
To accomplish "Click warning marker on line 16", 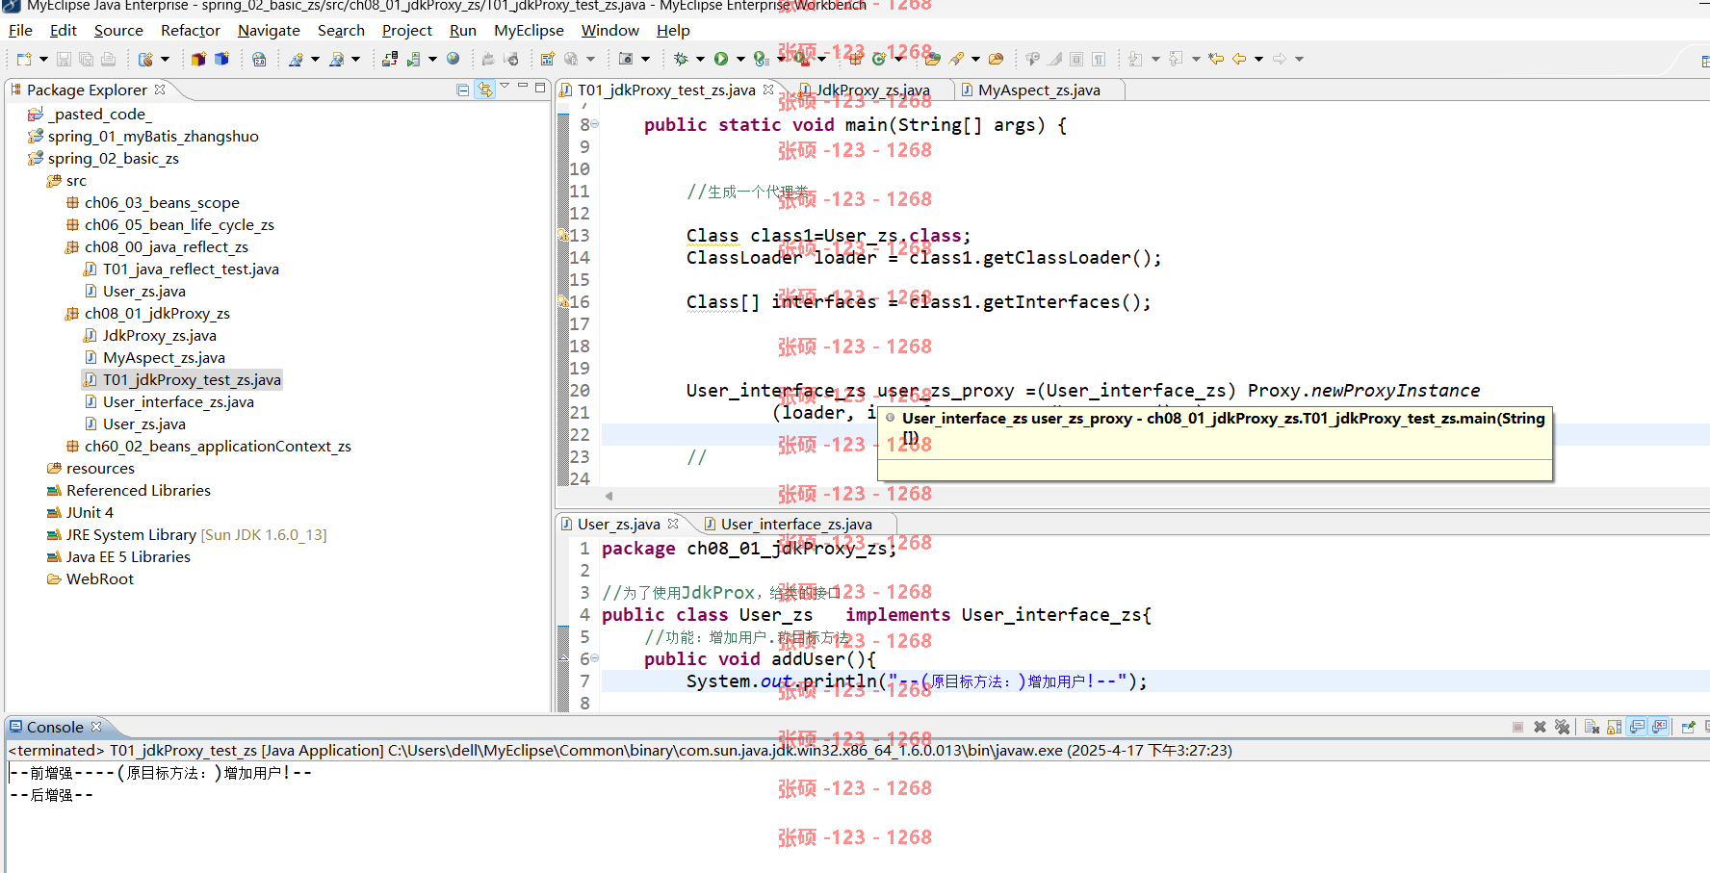I will point(563,301).
